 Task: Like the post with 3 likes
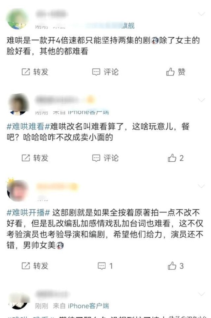click(175, 266)
